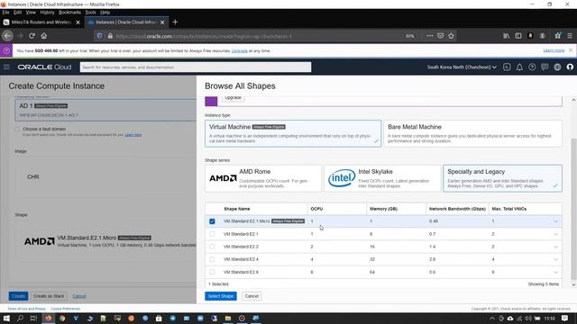The width and height of the screenshot is (577, 324).
Task: Click the Oracle Cloud logo
Action: tap(44, 67)
